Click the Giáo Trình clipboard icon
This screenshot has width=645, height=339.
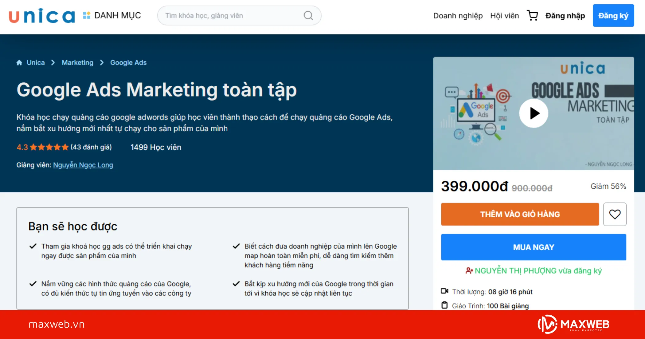pyautogui.click(x=445, y=305)
